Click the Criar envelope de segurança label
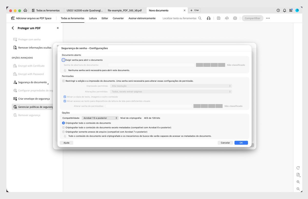308x199 pixels. (x=34, y=99)
